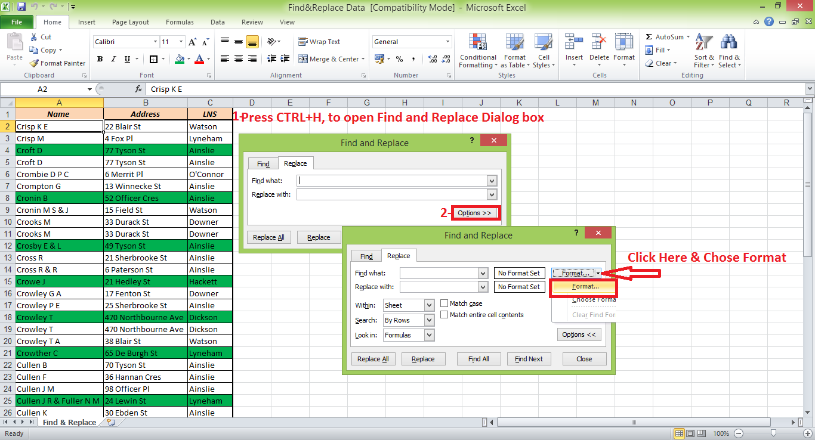Open the Within Sheet dropdown
Viewport: 815px width, 440px height.
click(x=429, y=305)
